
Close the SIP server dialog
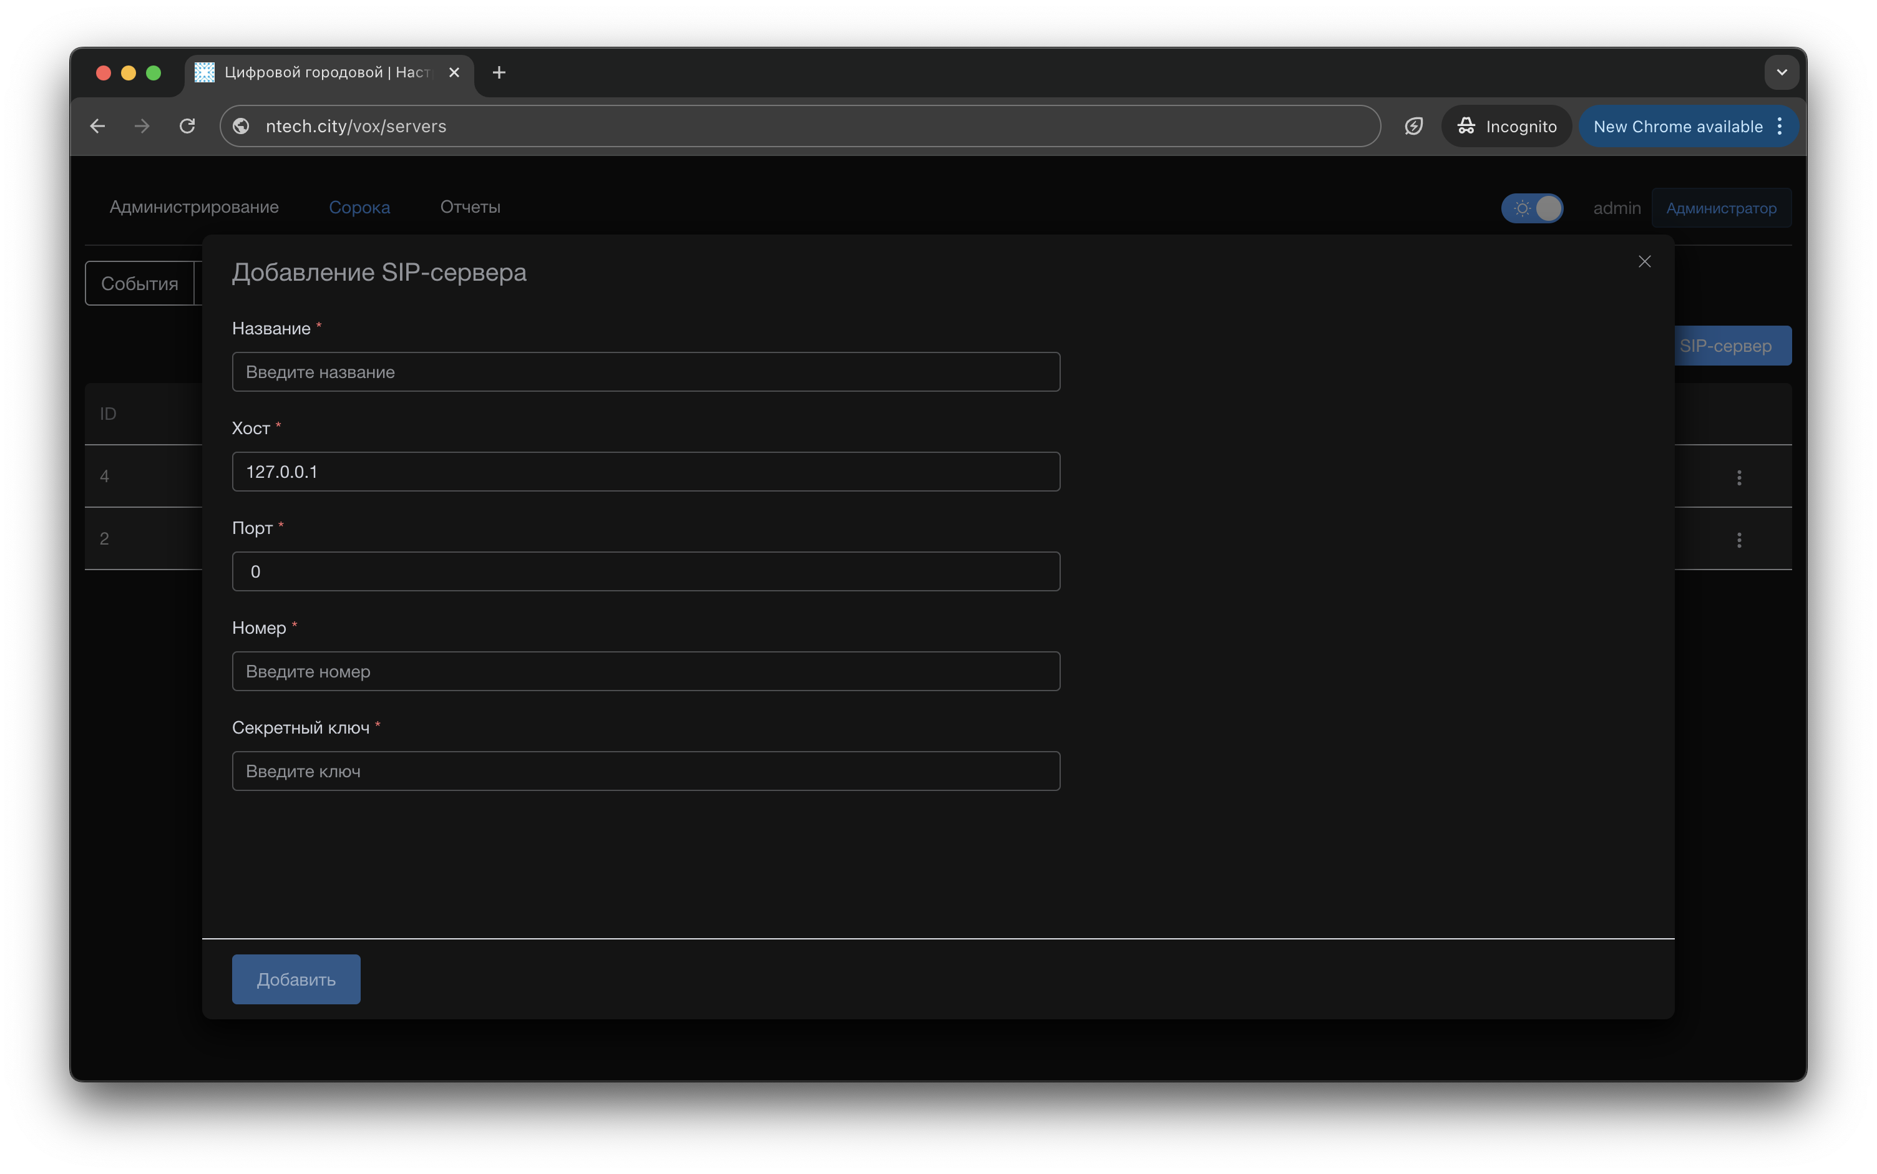point(1644,261)
